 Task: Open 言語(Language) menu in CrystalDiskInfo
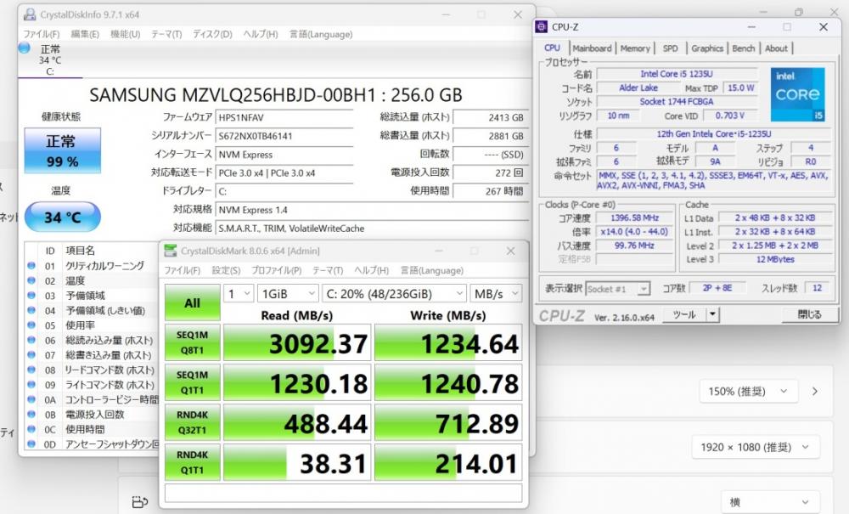click(x=321, y=34)
